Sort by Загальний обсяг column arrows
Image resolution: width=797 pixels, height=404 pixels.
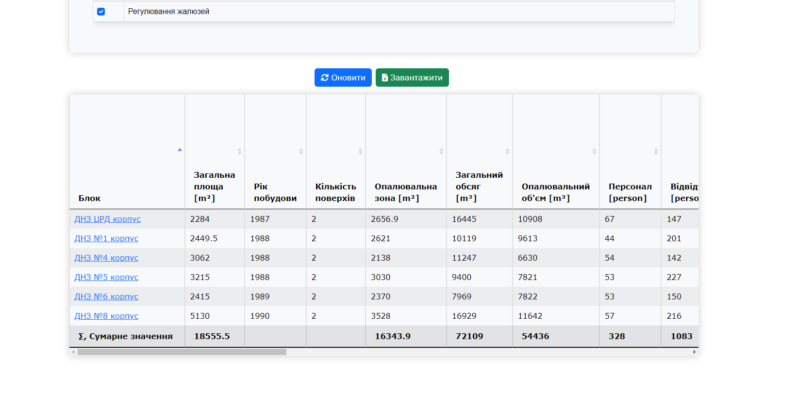507,152
